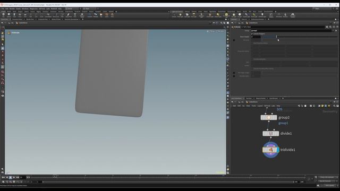
Task: Add a new pane tab in network editor
Action: (x=283, y=98)
